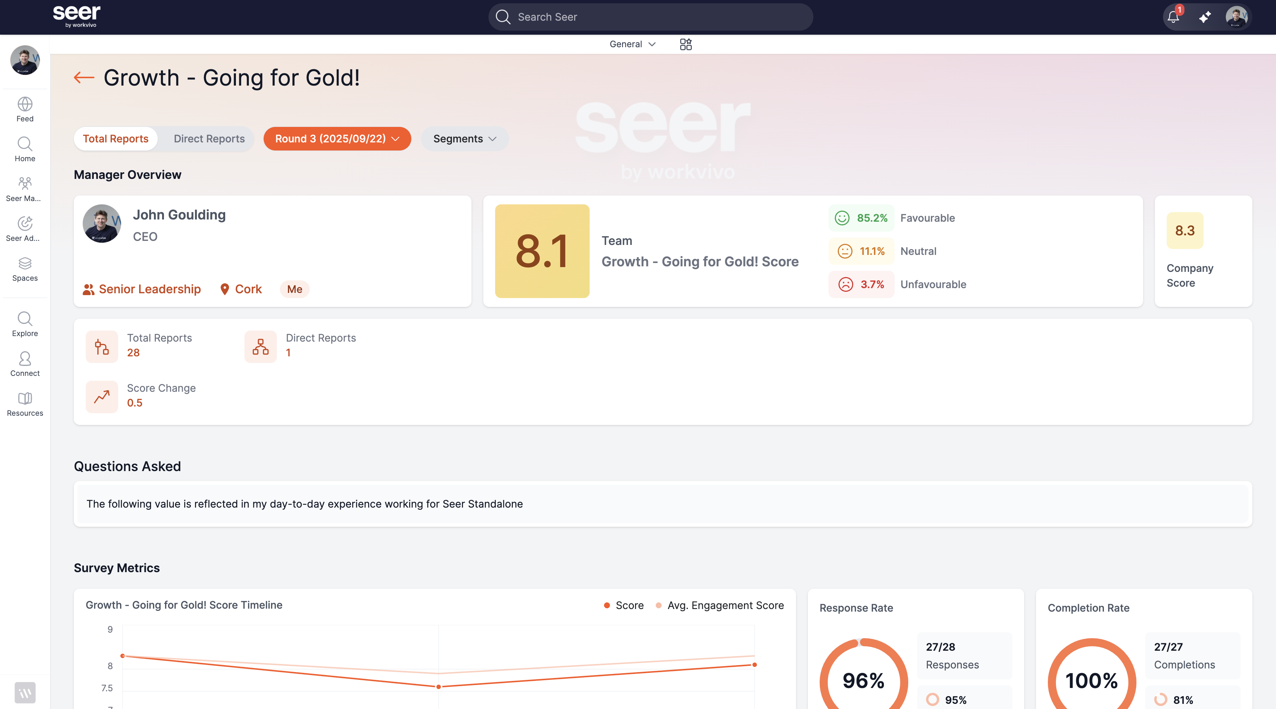Click Cork location link
Image resolution: width=1276 pixels, height=709 pixels.
click(x=241, y=289)
